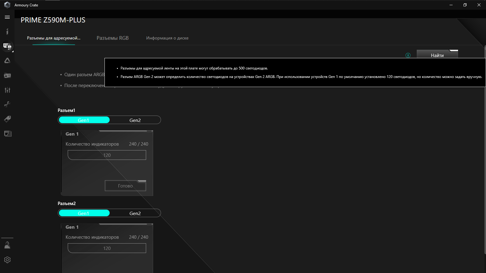Open the Tools wrench icon in sidebar
Image resolution: width=486 pixels, height=273 pixels.
pos(7,104)
